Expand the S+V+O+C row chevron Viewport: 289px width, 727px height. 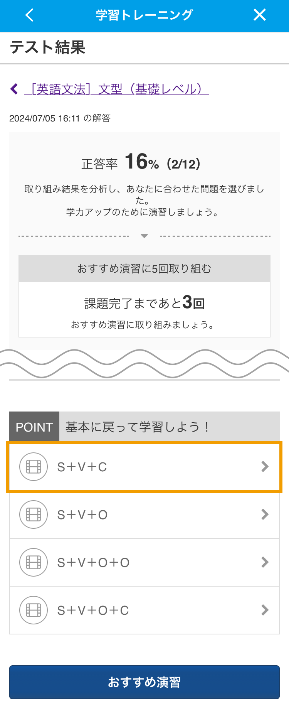click(265, 610)
